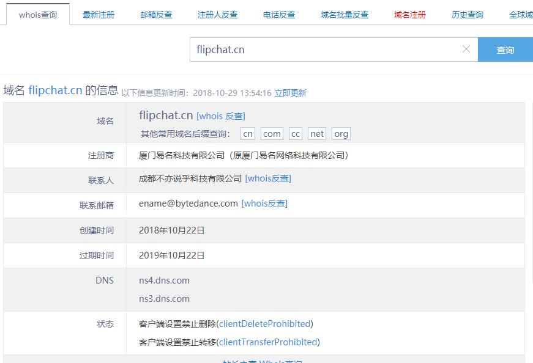Pick the cc suffix option
The image size is (533, 363).
pos(296,134)
